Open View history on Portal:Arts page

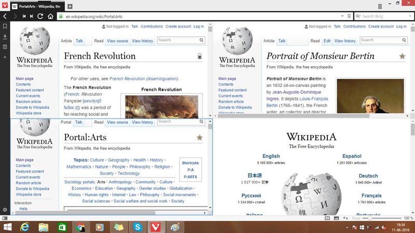pyautogui.click(x=142, y=122)
